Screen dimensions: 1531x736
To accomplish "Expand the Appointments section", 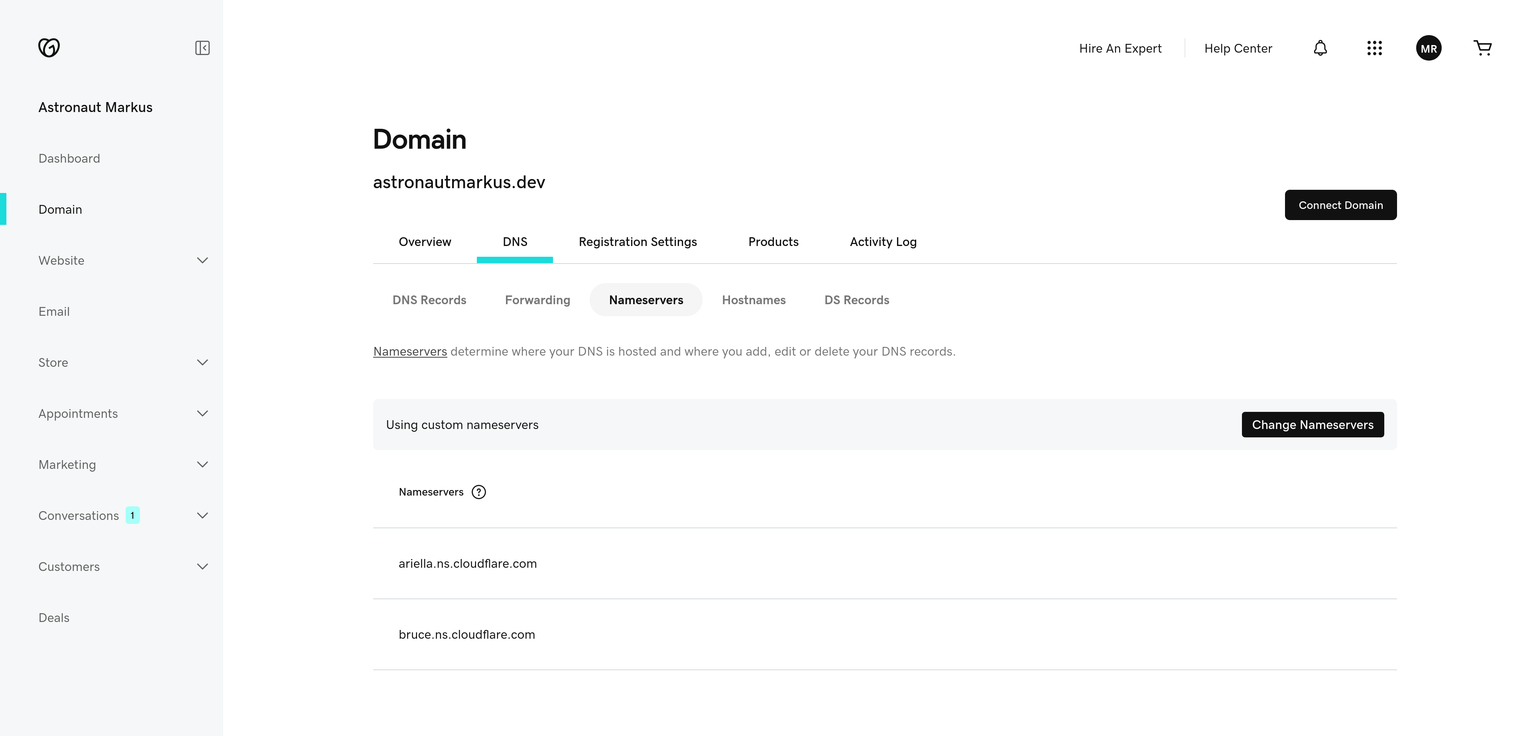I will [x=202, y=413].
